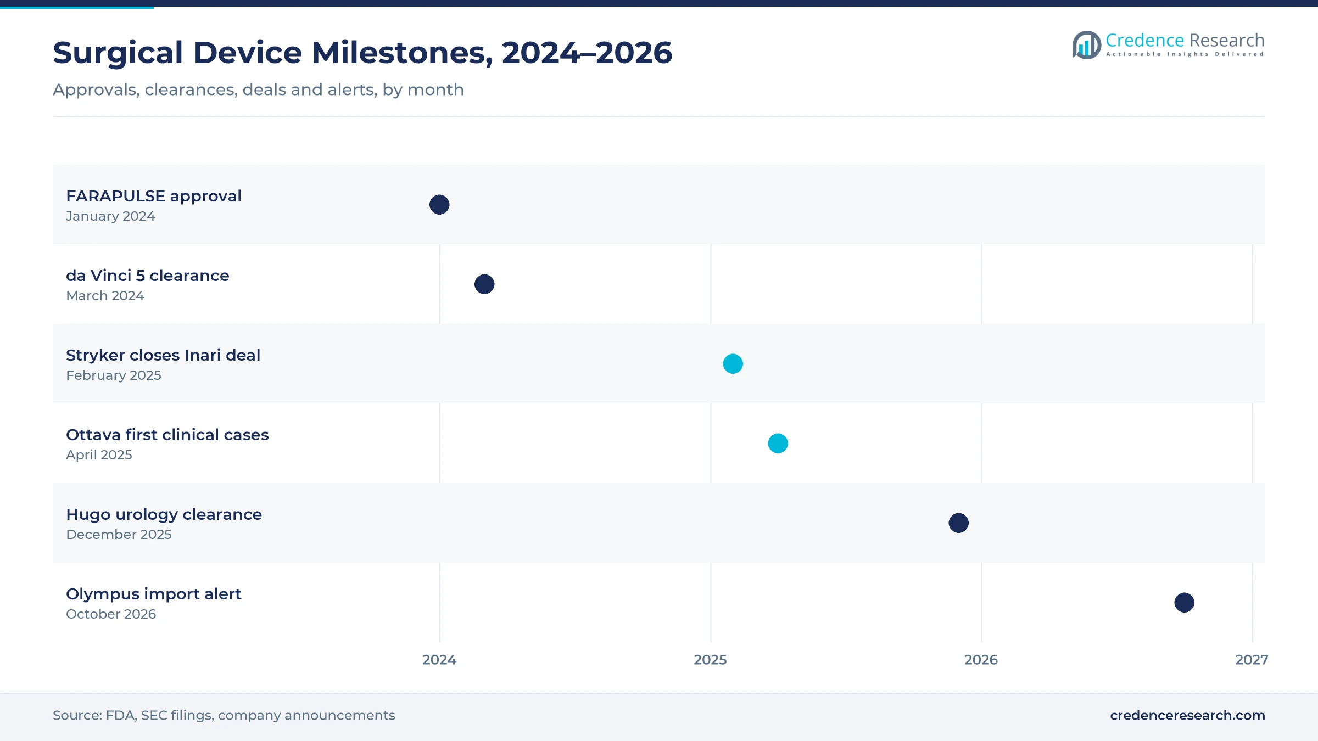The width and height of the screenshot is (1318, 741).
Task: Open the credenceresearch.com link
Action: [x=1187, y=715]
